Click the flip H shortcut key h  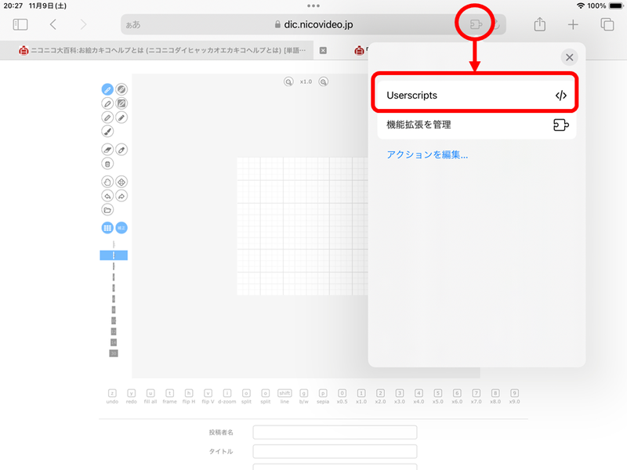[x=189, y=396]
